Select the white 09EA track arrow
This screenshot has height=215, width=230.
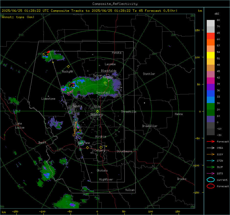pos(211,148)
